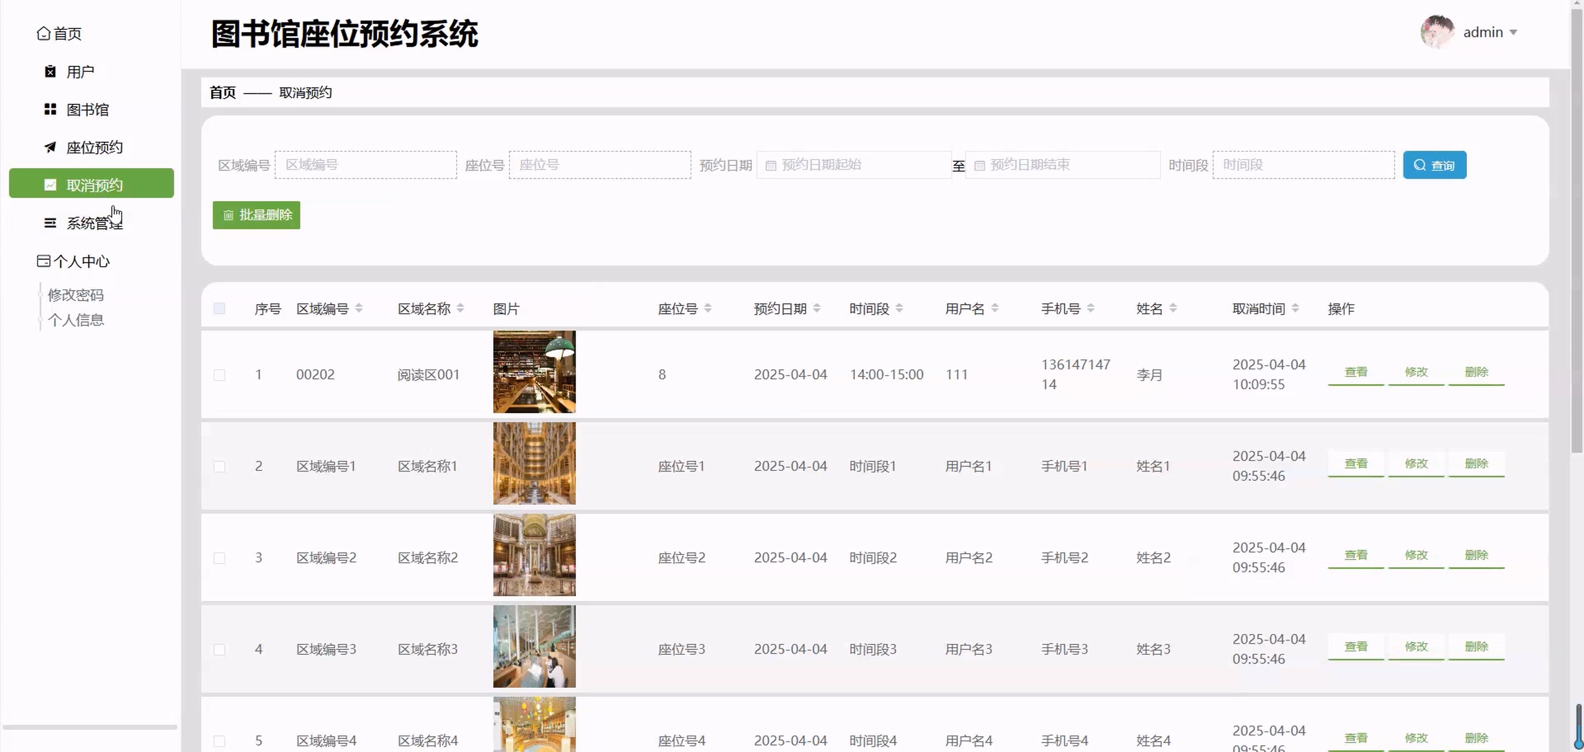
Task: Click the home icon in sidebar
Action: pyautogui.click(x=43, y=33)
